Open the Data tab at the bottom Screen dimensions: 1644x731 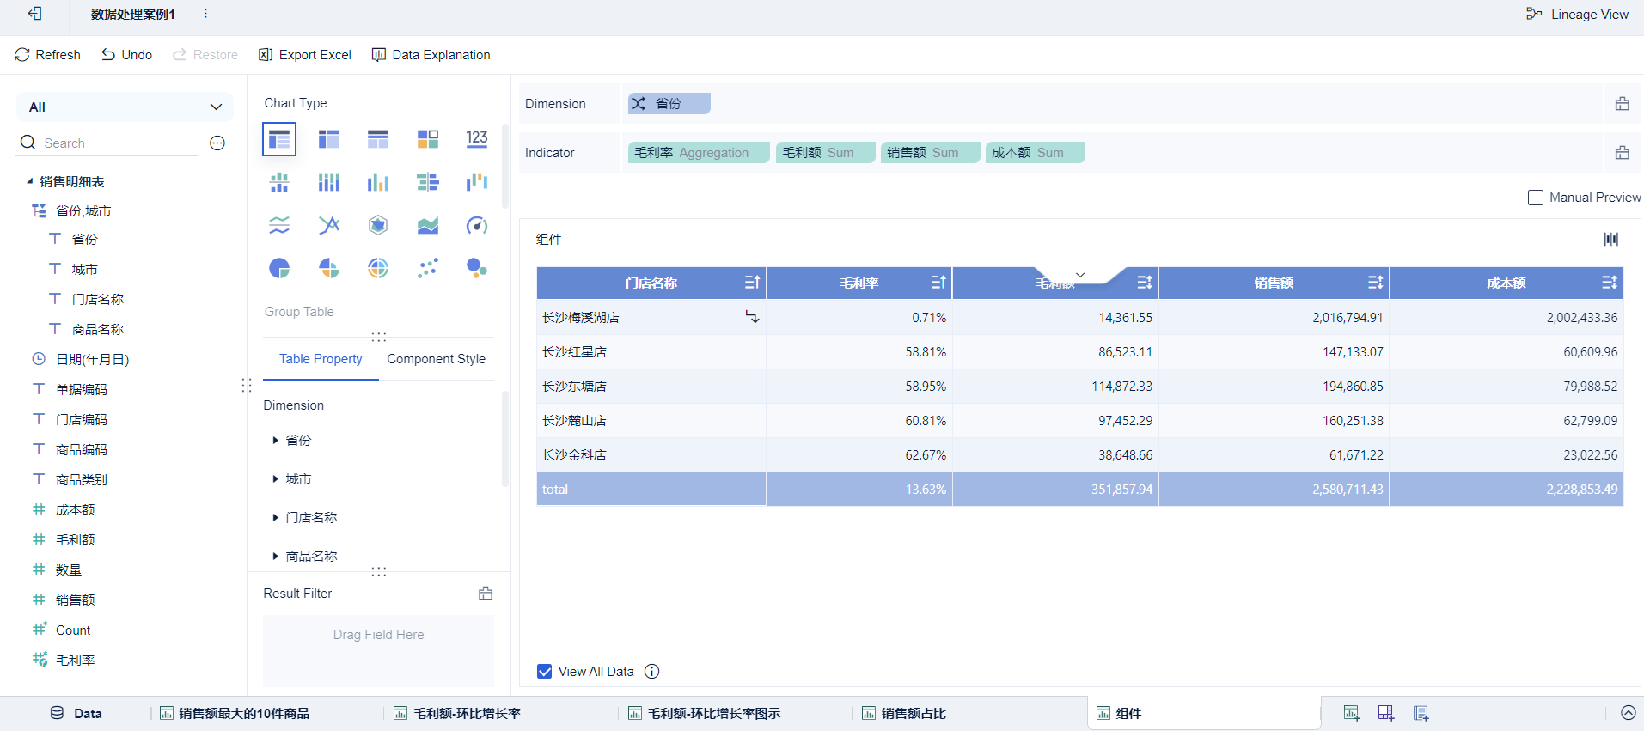click(76, 713)
